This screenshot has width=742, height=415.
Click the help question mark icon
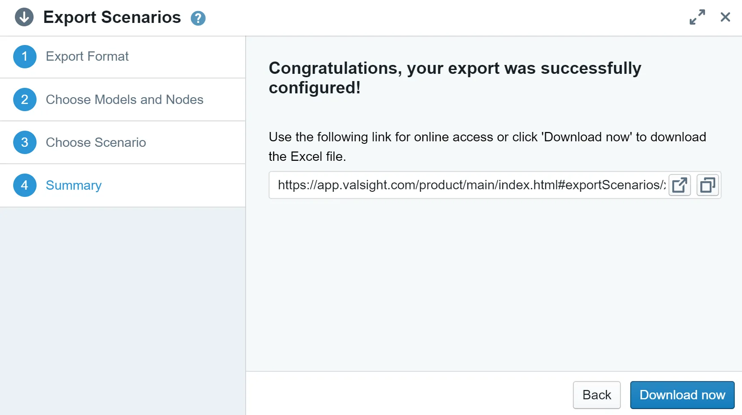click(x=198, y=18)
